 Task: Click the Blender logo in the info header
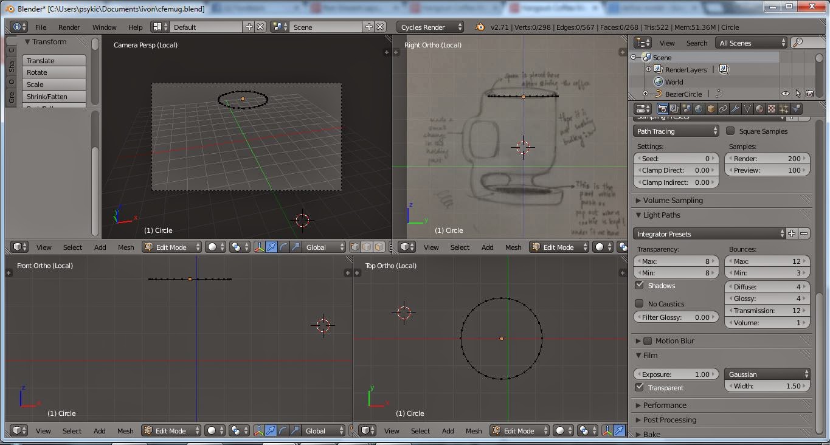[x=480, y=27]
